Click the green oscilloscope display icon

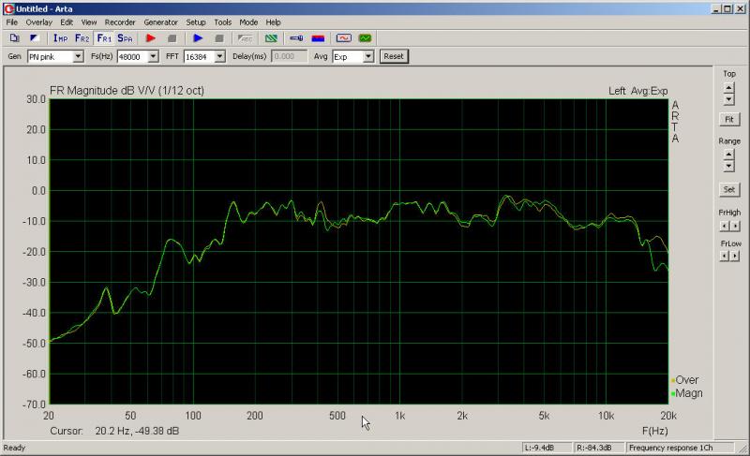365,38
